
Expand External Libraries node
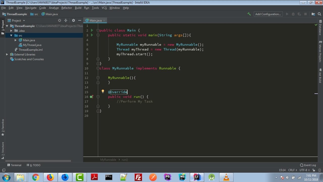[x=7, y=54]
